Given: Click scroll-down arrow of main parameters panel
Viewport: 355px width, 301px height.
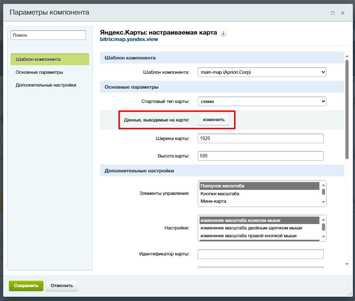Looking at the screenshot, I should coord(347,264).
